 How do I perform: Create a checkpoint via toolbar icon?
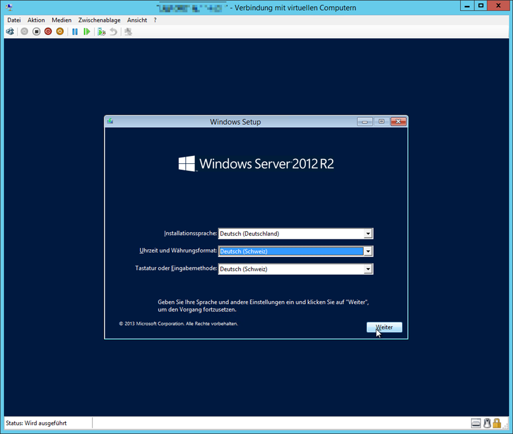click(x=102, y=32)
